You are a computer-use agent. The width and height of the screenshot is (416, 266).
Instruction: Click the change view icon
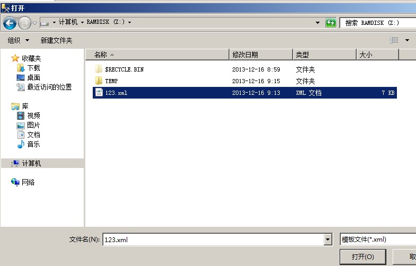394,40
